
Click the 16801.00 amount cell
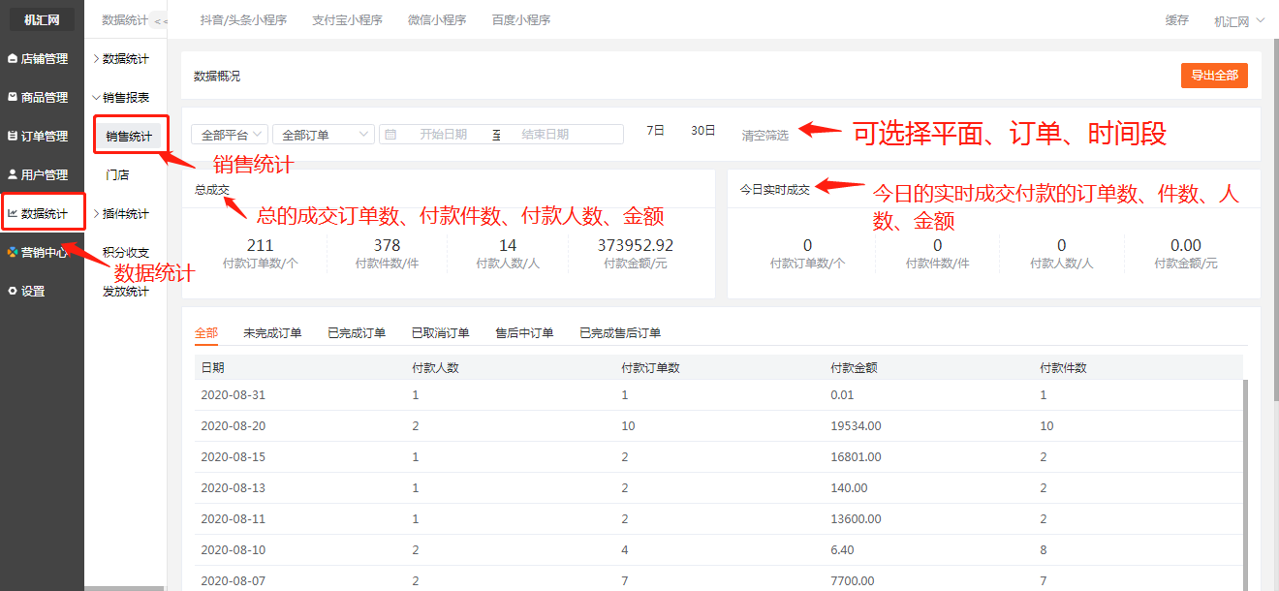pos(856,456)
